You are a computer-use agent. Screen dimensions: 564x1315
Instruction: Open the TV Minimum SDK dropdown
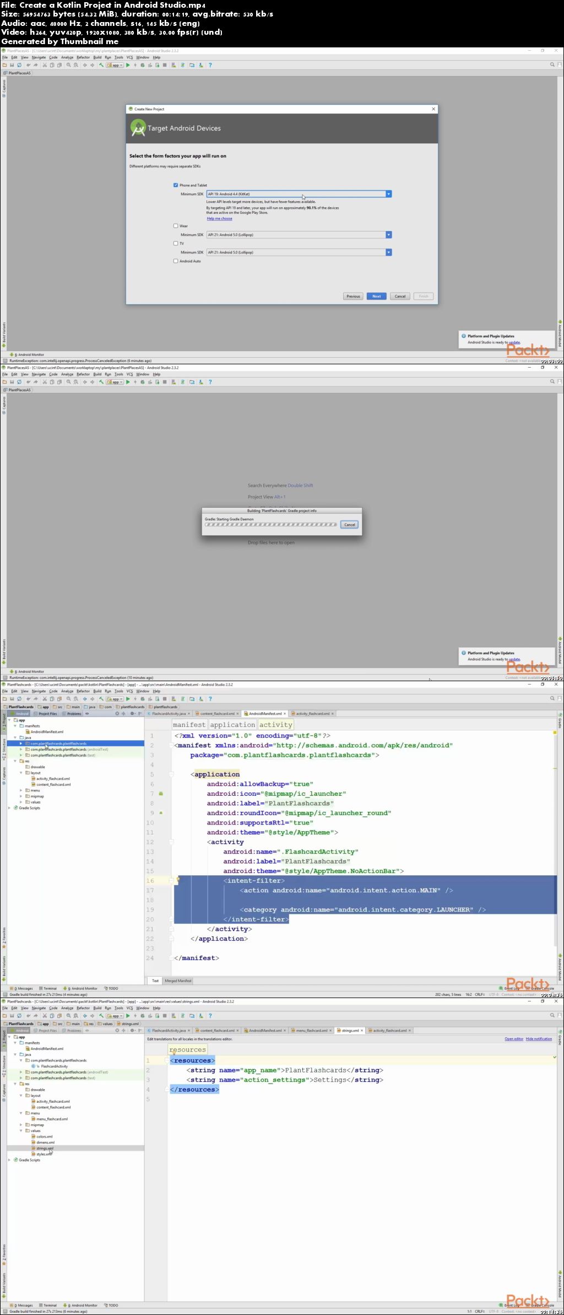pos(299,252)
